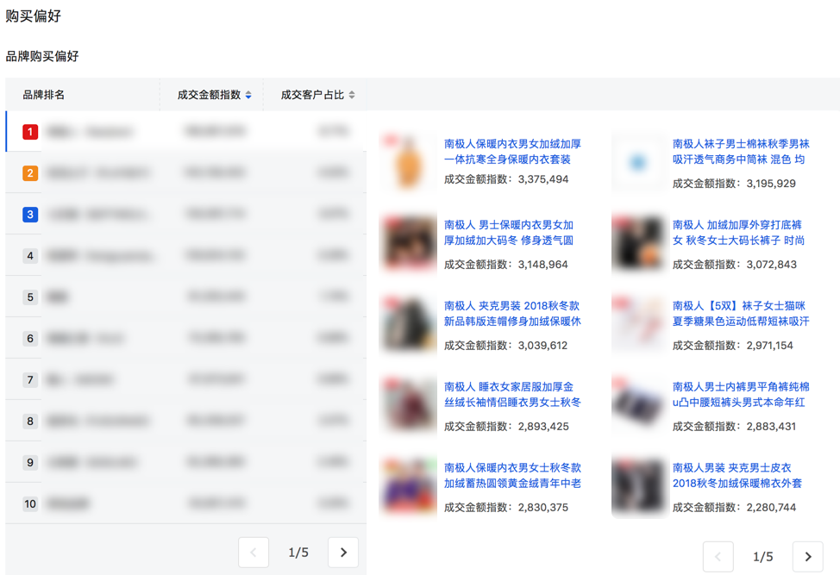
Task: Click the rank 10 badge
Action: point(30,503)
